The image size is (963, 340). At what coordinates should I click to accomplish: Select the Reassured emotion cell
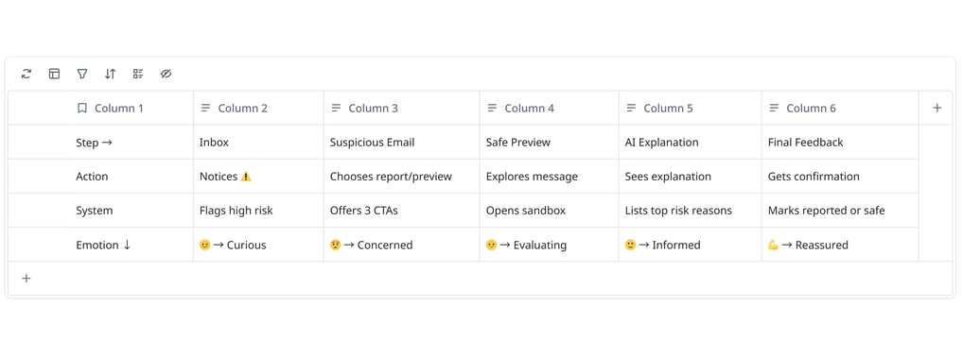point(840,245)
